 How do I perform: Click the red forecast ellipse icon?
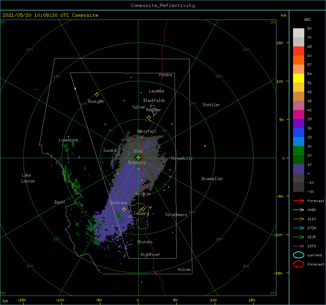[x=298, y=264]
